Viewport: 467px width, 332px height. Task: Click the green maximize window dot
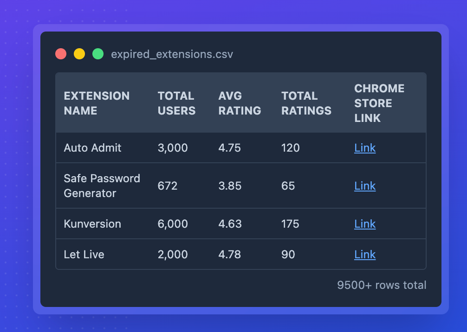[98, 54]
